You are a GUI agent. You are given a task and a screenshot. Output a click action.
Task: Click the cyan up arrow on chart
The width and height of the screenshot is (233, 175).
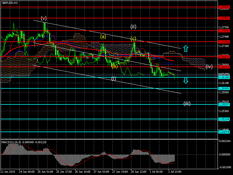click(186, 48)
